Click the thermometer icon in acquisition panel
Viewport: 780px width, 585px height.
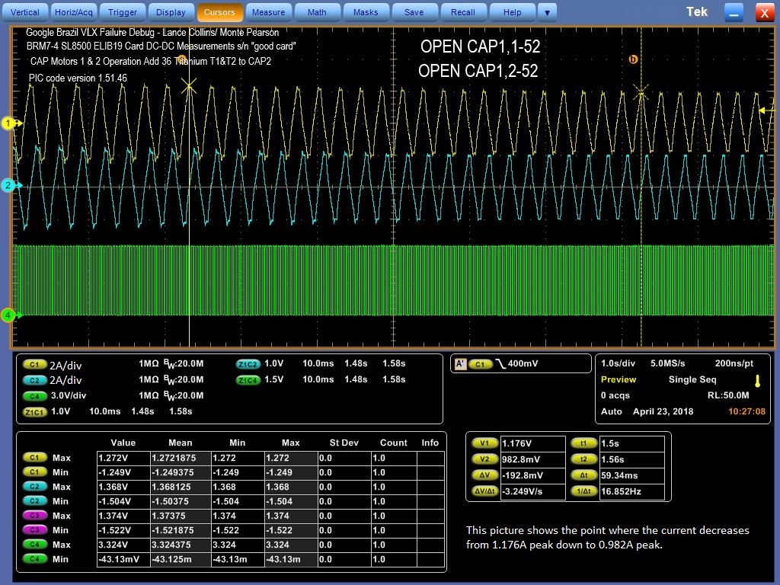(x=758, y=381)
